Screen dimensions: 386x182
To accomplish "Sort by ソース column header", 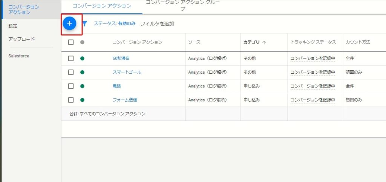I will (x=194, y=42).
